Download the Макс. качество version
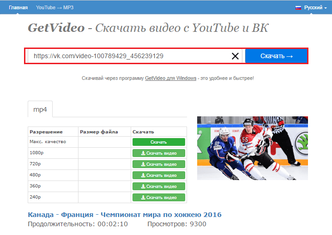This screenshot has height=235, width=332. (159, 142)
